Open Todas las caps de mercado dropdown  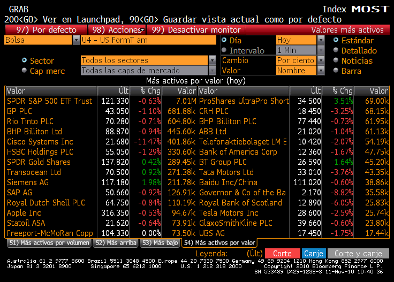(x=213, y=71)
